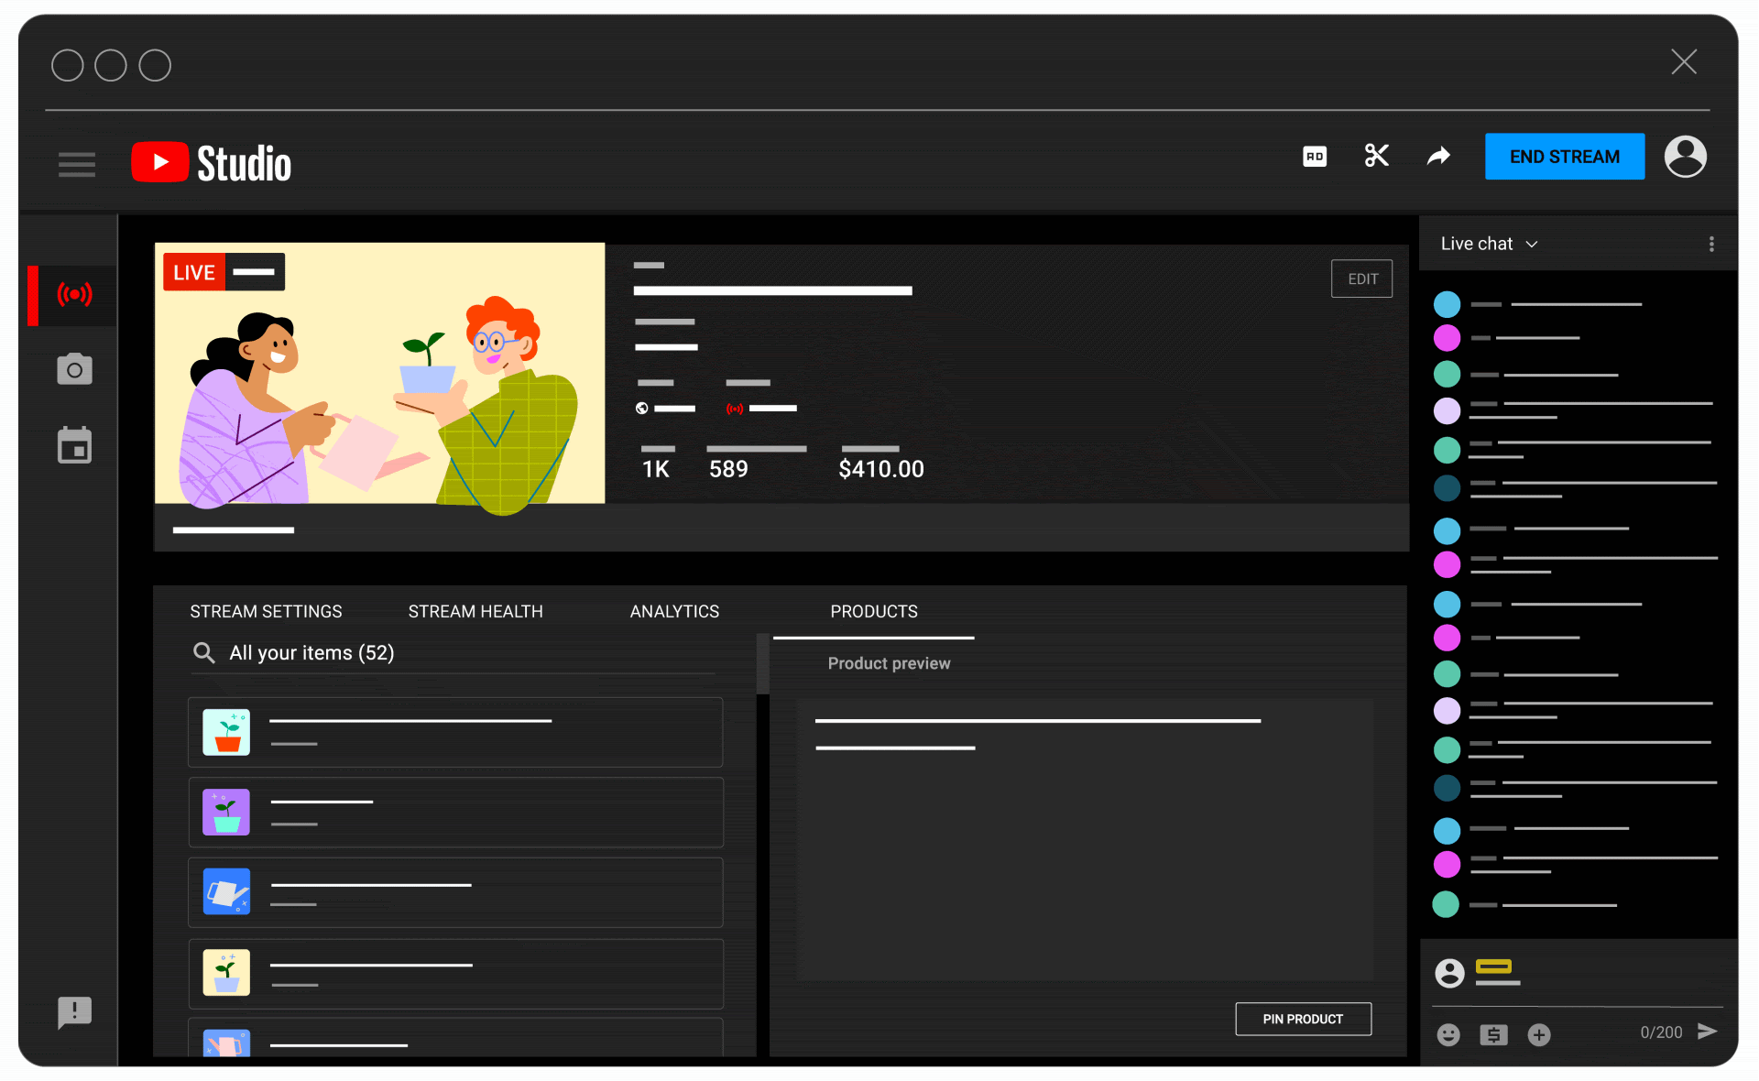
Task: Click PIN PRODUCT button for selected item
Action: pyautogui.click(x=1303, y=1018)
